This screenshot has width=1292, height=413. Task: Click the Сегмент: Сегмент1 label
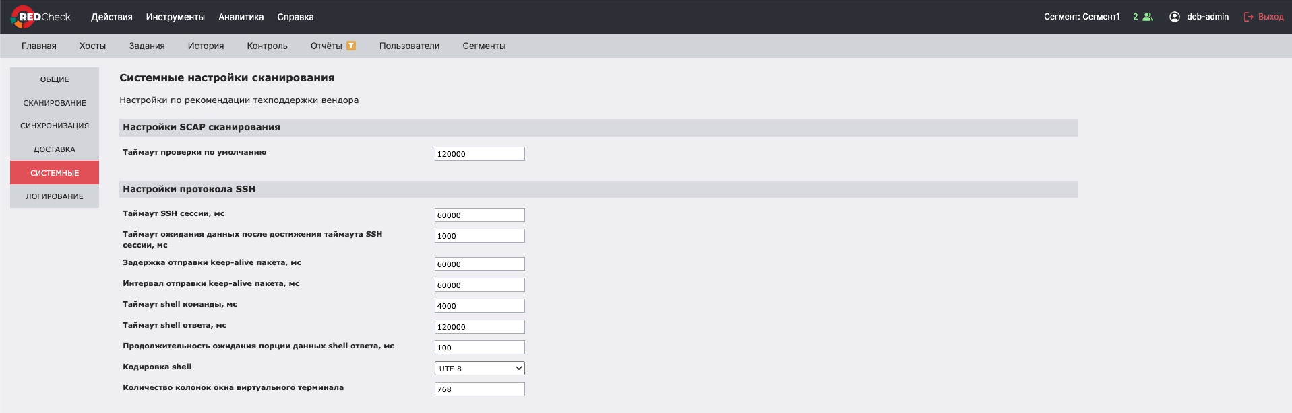click(x=1082, y=17)
